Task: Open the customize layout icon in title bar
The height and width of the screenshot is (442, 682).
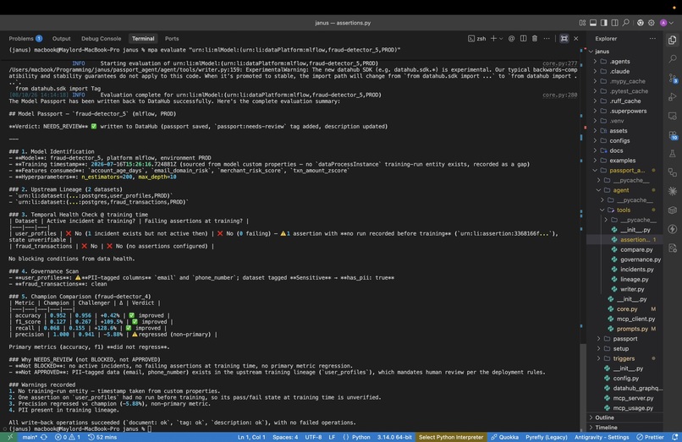Action: pyautogui.click(x=582, y=23)
